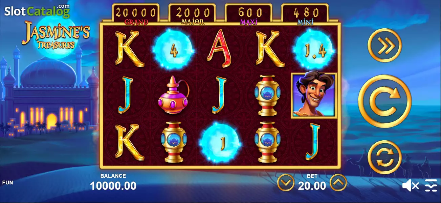Unmute the game sound
This screenshot has width=441, height=203.
pos(411,185)
